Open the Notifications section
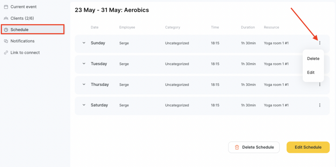This screenshot has height=167, width=336. [23, 41]
